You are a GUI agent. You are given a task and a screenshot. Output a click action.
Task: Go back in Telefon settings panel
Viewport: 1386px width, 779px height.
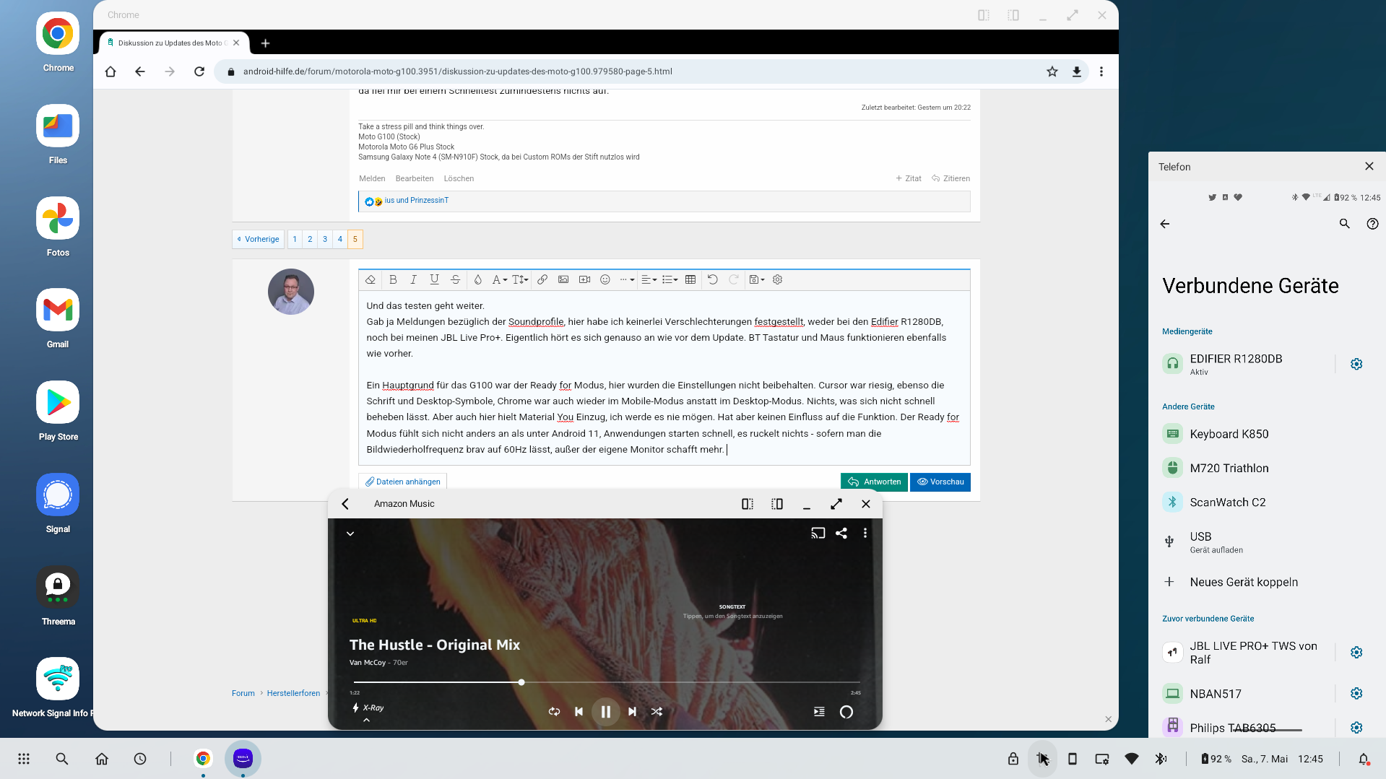point(1165,225)
